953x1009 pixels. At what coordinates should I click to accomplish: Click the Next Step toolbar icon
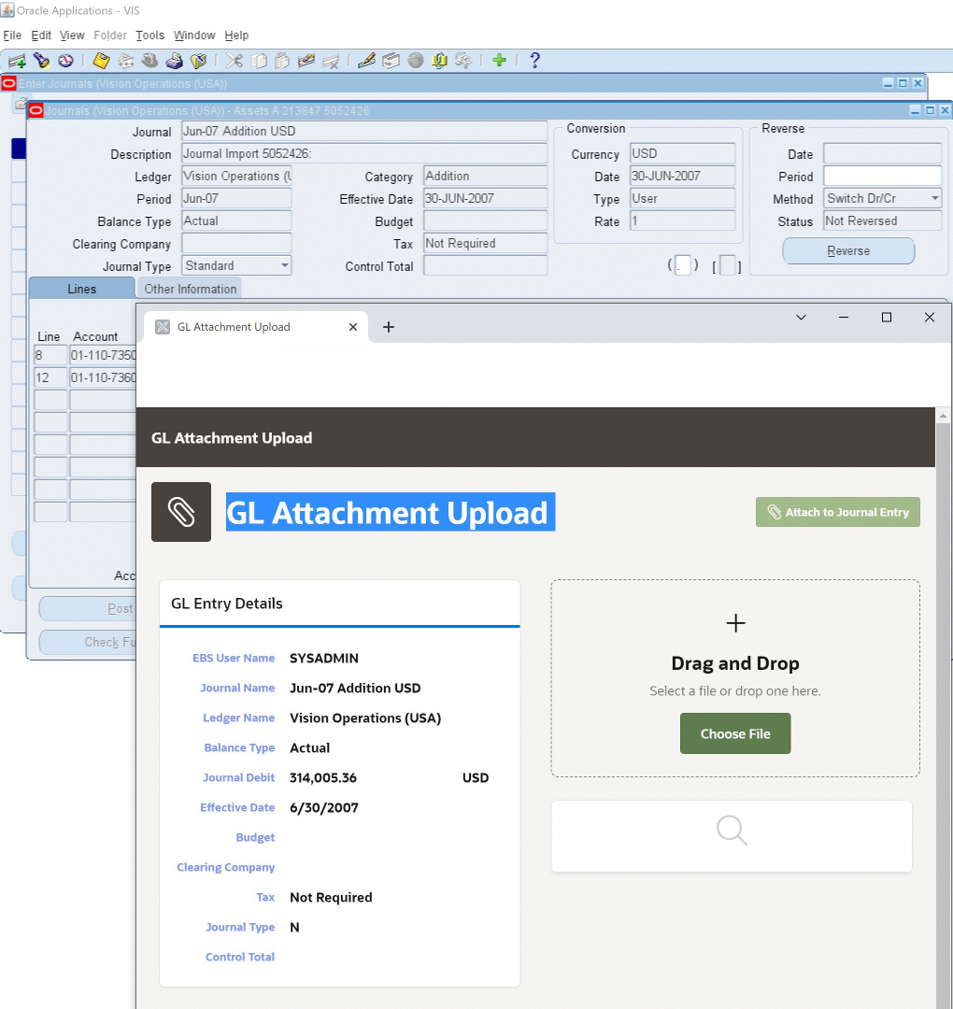(125, 61)
